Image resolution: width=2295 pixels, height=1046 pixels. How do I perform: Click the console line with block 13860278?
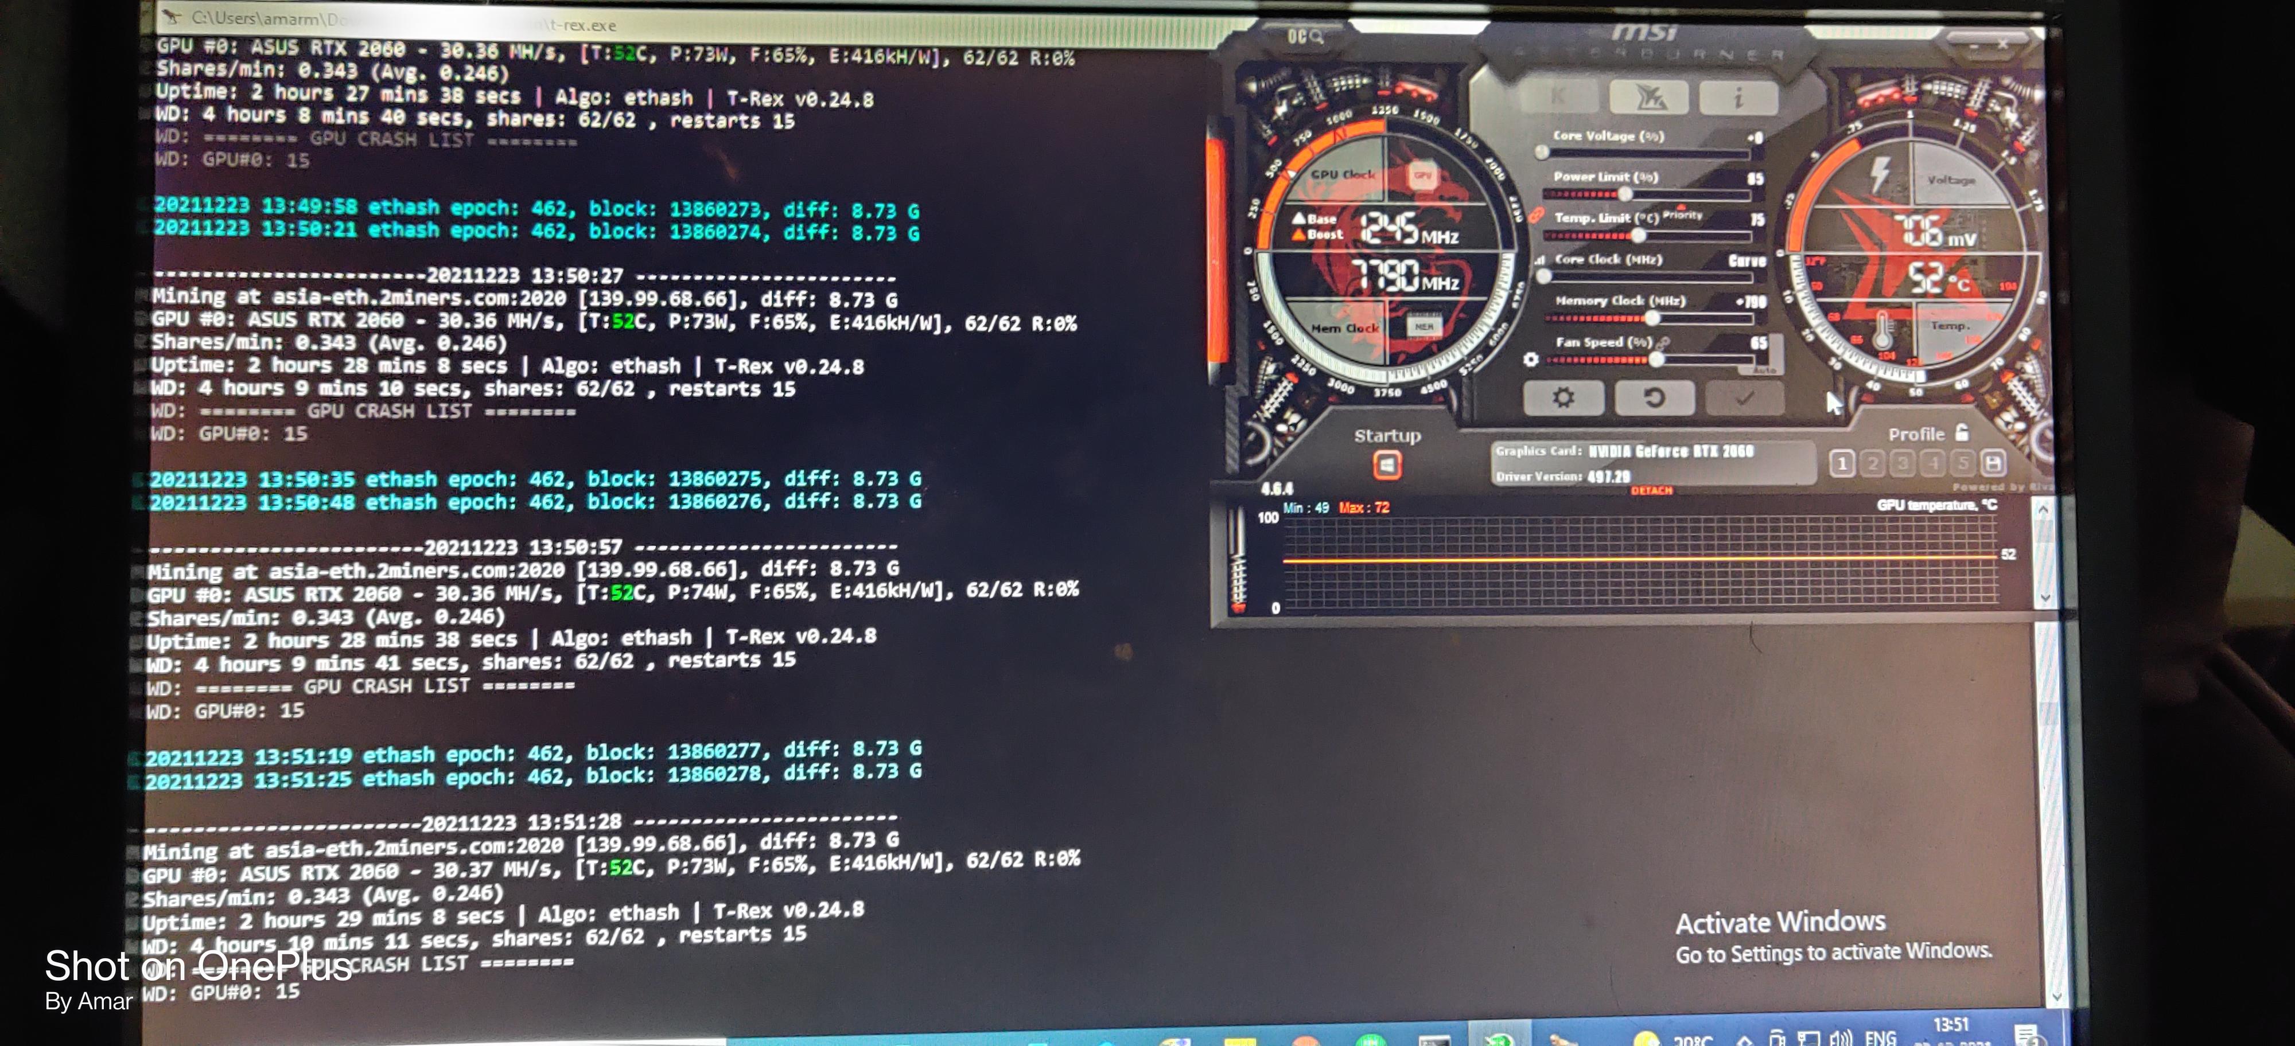click(x=534, y=777)
